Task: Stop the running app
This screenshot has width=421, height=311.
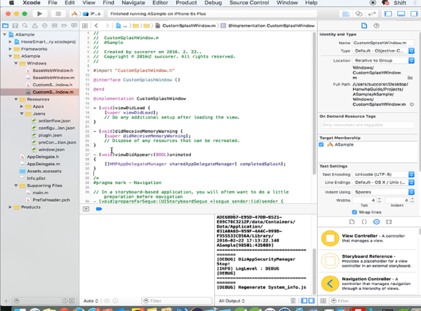Action: pos(58,14)
